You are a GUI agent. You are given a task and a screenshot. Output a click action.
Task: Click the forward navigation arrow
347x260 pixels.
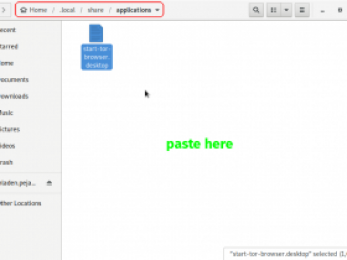[4, 10]
